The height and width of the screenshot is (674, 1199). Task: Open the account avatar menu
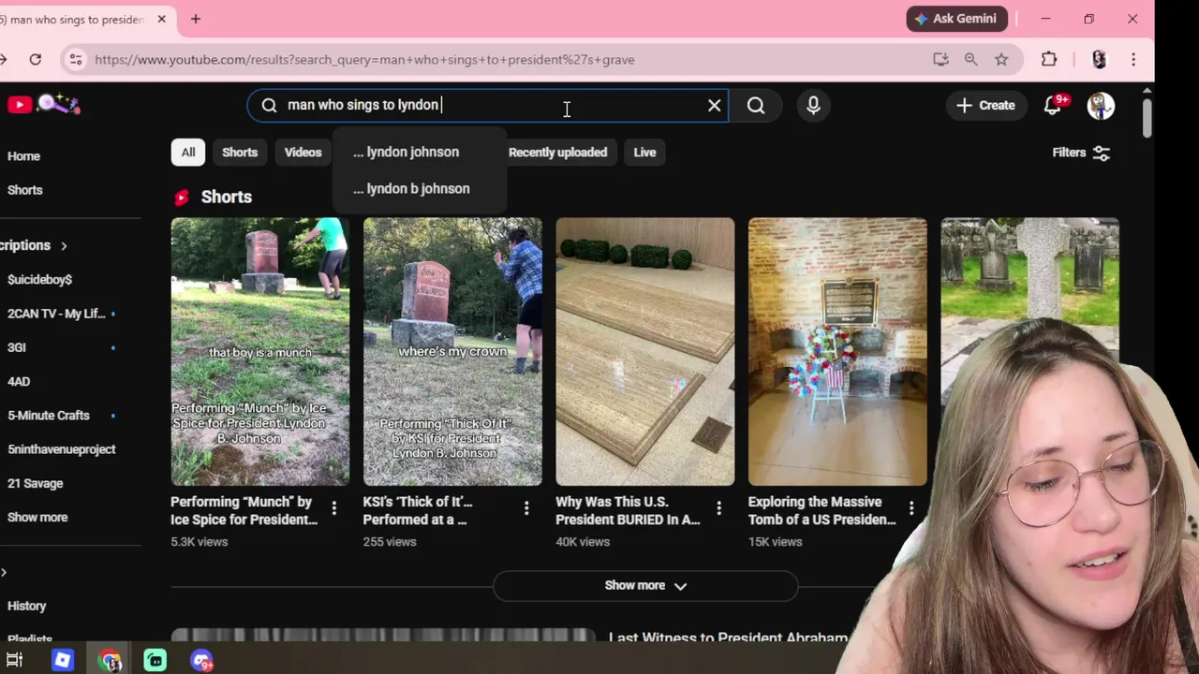click(x=1101, y=106)
